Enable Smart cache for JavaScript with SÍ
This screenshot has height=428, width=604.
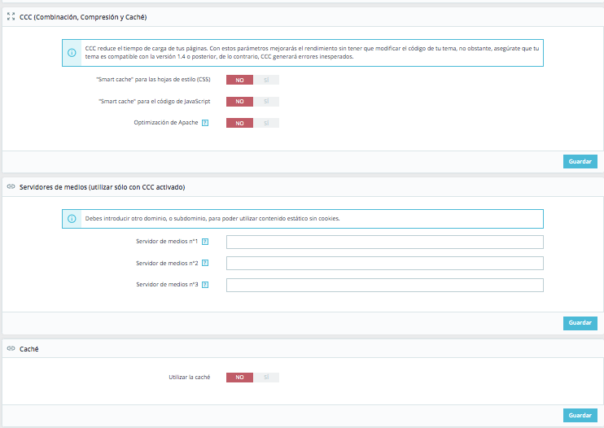click(x=266, y=102)
